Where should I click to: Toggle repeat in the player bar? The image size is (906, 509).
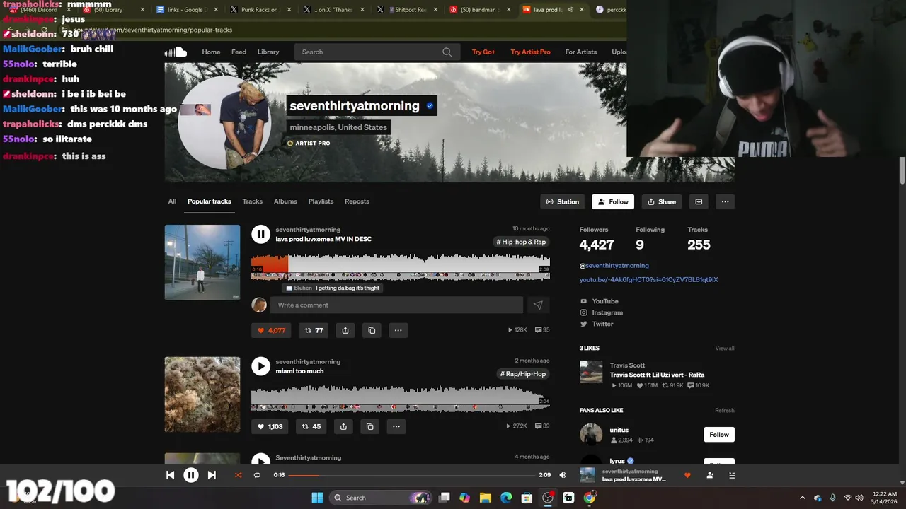coord(257,475)
